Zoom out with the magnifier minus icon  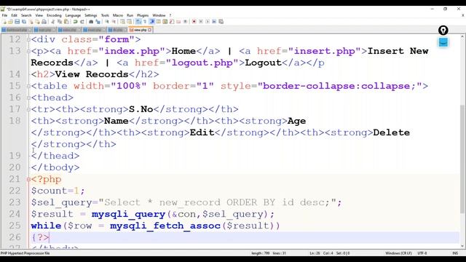coord(114,22)
